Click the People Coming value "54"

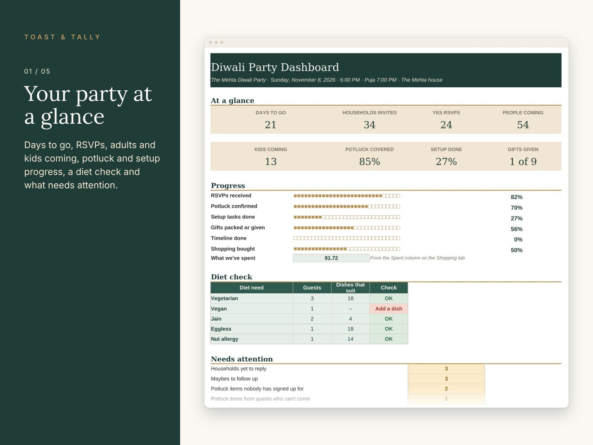(x=523, y=125)
